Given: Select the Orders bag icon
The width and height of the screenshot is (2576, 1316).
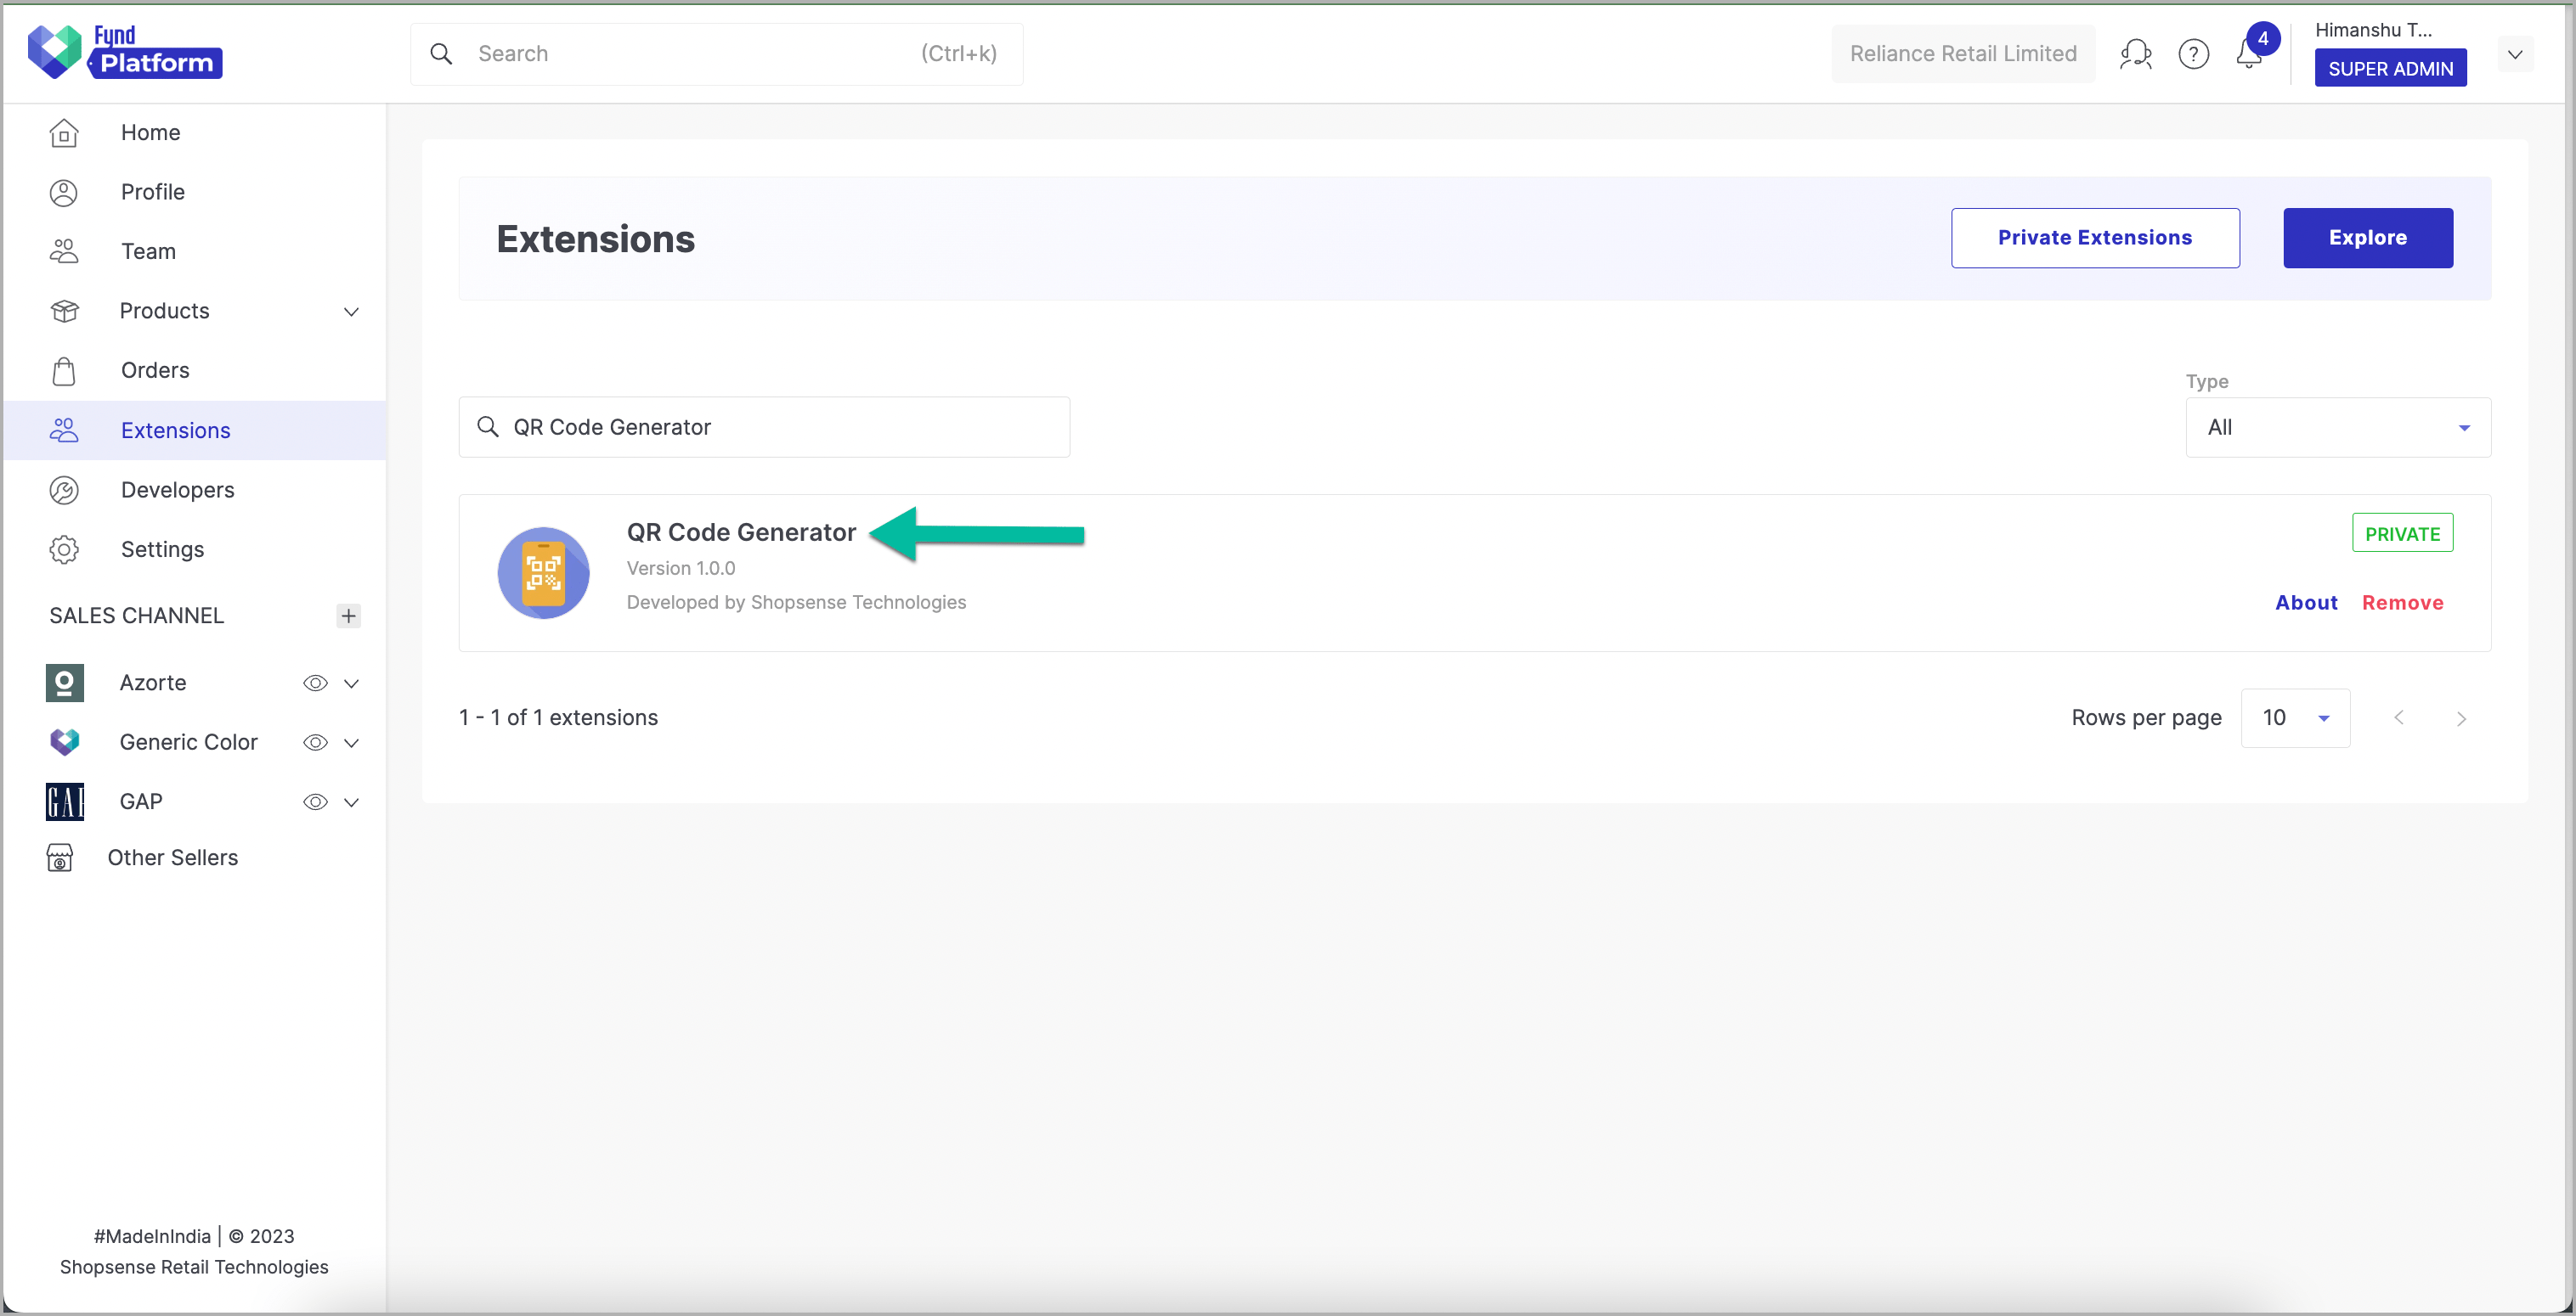Looking at the screenshot, I should (x=64, y=371).
